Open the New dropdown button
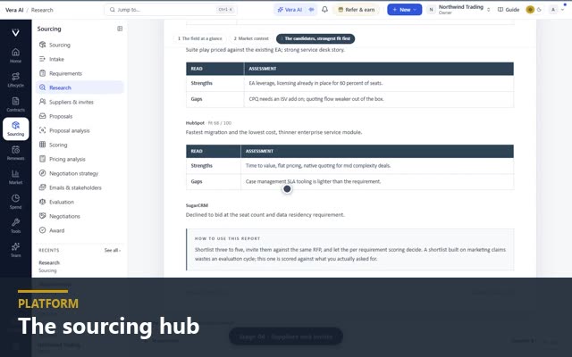Image resolution: width=572 pixels, height=357 pixels. 405,10
